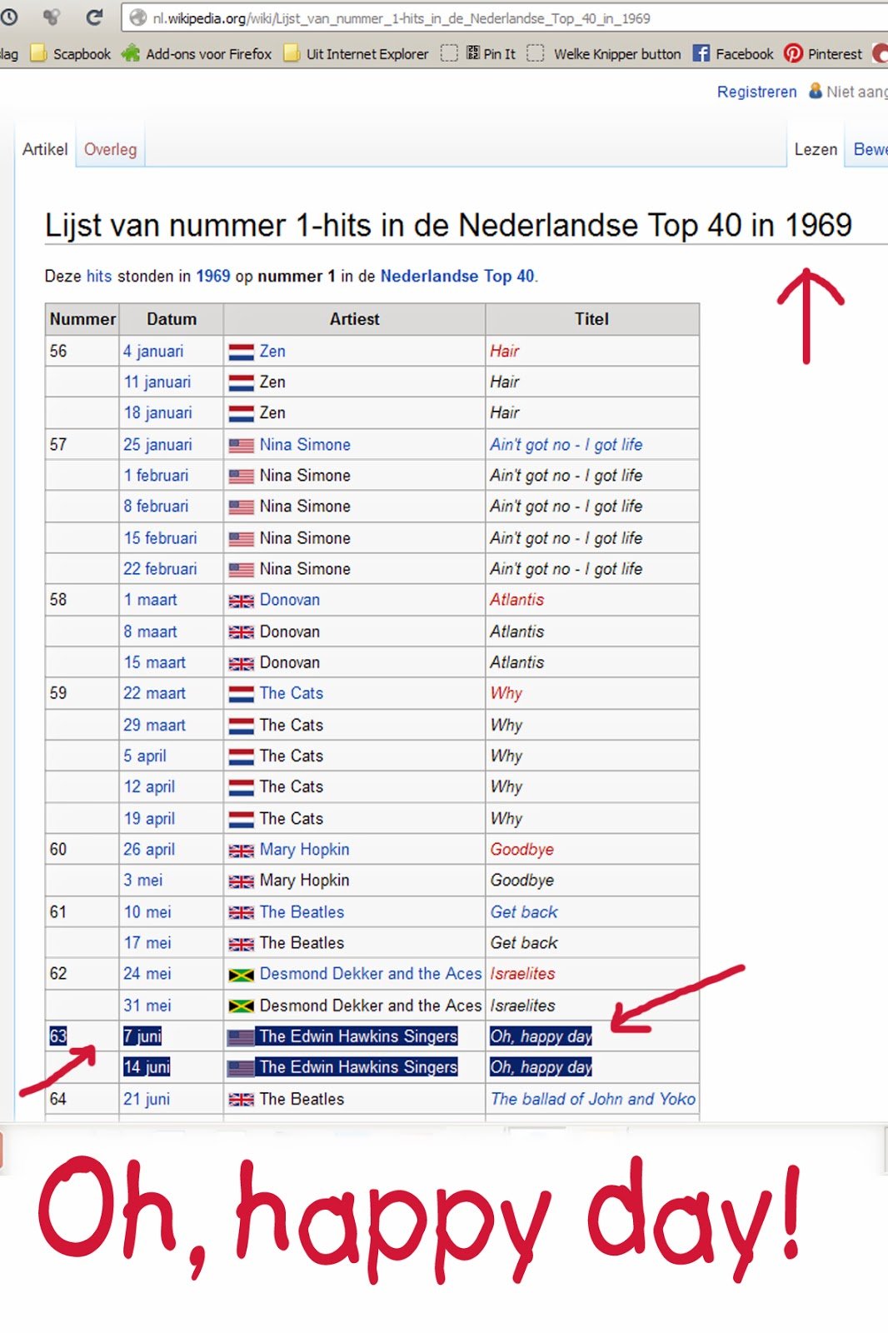The height and width of the screenshot is (1333, 888).
Task: Open 'Ain't got no - I got life' link
Action: point(566,445)
